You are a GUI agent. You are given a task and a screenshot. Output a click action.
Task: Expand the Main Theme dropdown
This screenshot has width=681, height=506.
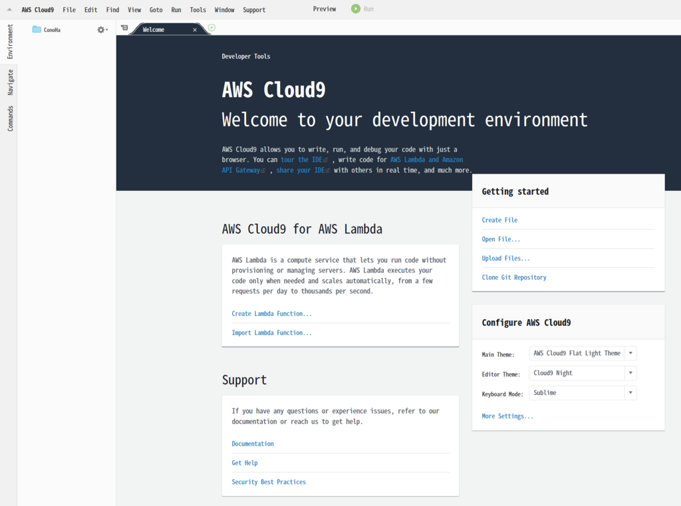click(x=630, y=353)
